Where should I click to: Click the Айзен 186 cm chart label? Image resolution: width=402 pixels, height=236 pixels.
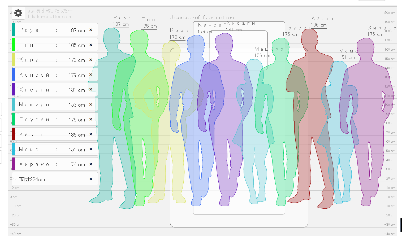tap(319, 25)
